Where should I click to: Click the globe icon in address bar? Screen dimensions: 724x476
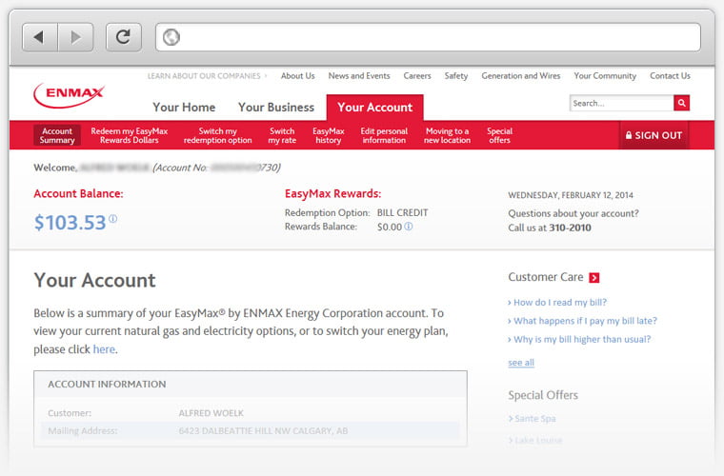click(x=171, y=37)
